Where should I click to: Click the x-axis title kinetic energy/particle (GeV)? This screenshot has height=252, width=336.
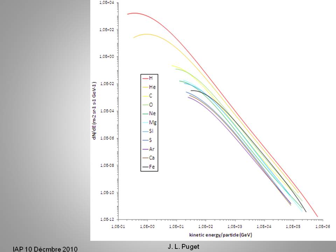tap(220, 234)
